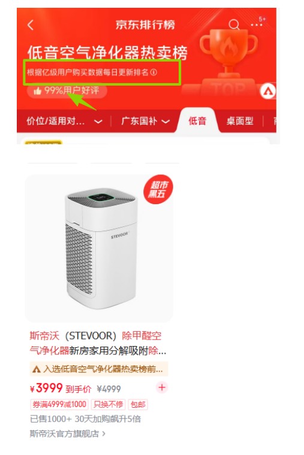This screenshot has width=304, height=455.
Task: Tap the warning triangle icon in ranking tag
Action: (x=37, y=369)
